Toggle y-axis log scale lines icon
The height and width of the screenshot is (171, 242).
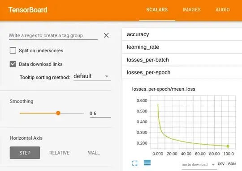click(x=147, y=163)
